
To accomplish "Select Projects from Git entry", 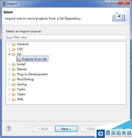I will 34,59.
